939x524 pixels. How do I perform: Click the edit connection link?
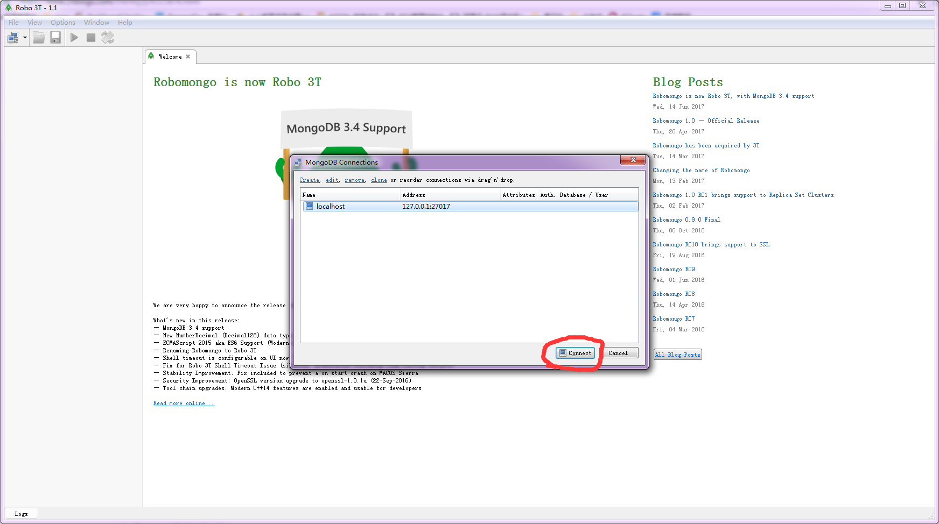point(332,180)
